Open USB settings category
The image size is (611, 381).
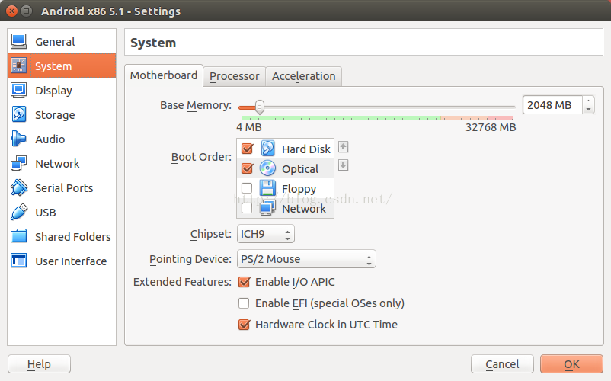click(62, 213)
